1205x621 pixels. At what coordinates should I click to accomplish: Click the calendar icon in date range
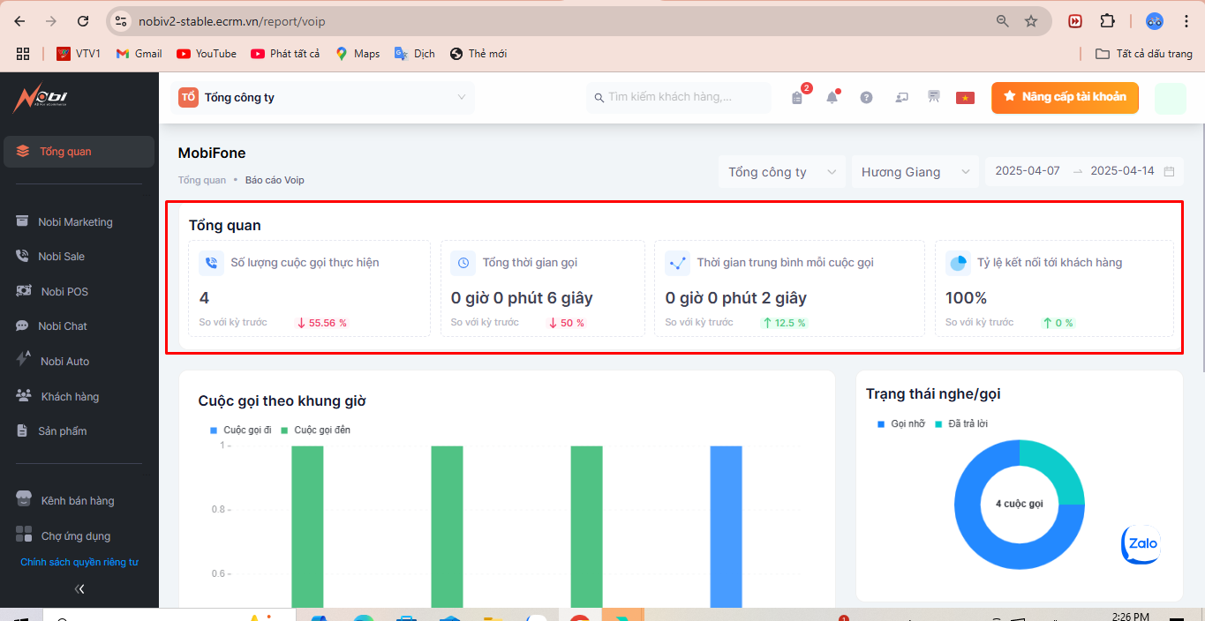[x=1169, y=172]
